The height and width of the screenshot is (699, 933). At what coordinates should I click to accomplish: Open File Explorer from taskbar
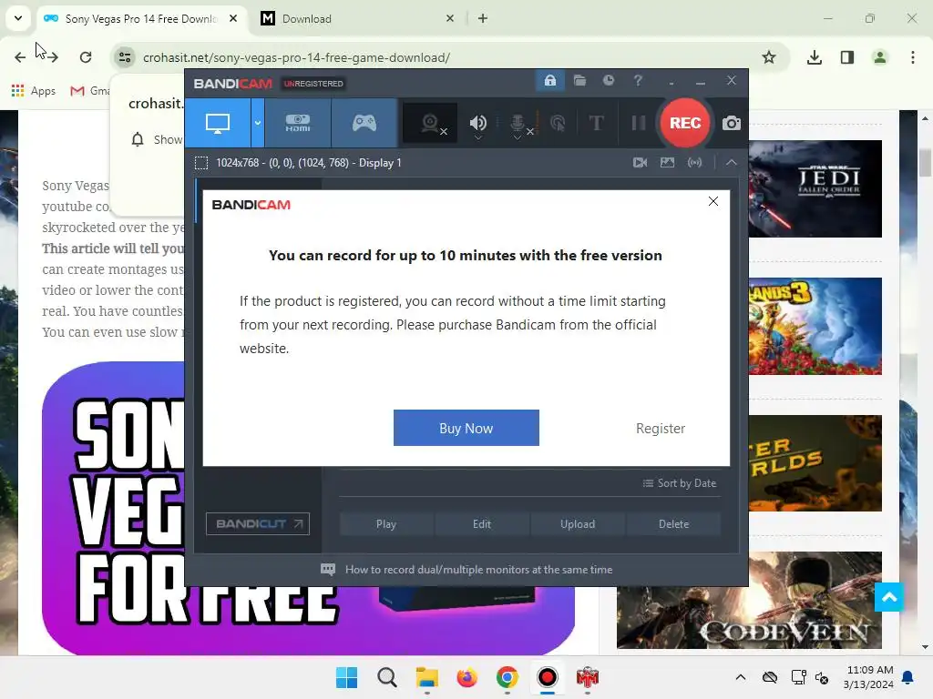click(x=426, y=677)
